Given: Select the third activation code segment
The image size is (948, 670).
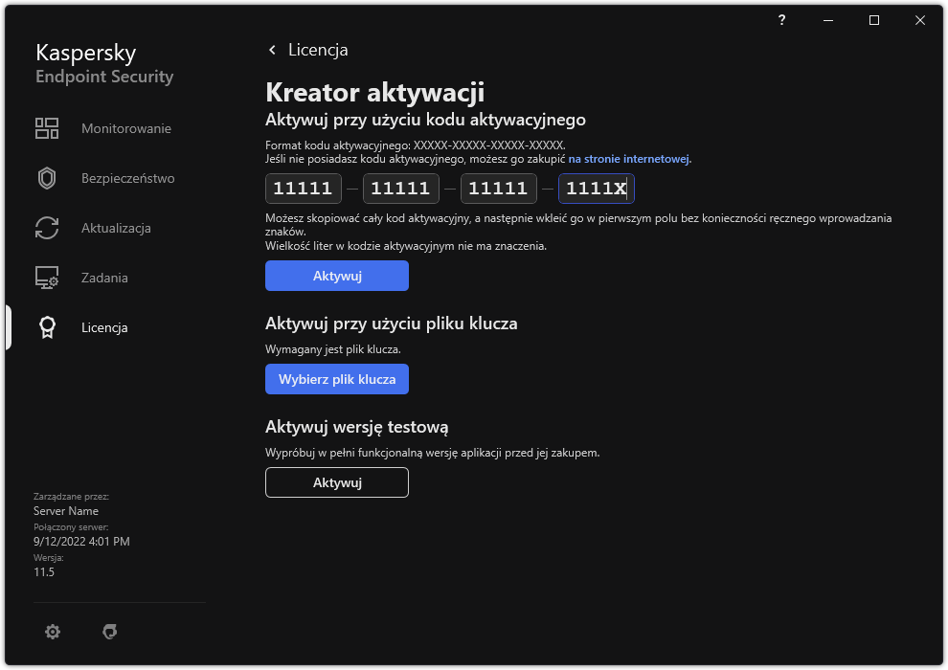Looking at the screenshot, I should pyautogui.click(x=498, y=189).
